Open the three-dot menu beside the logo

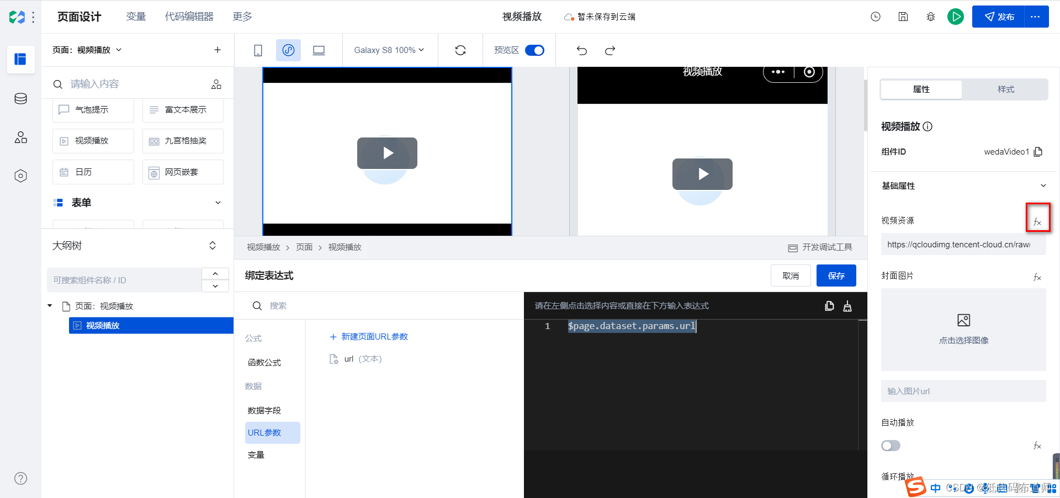[33, 17]
